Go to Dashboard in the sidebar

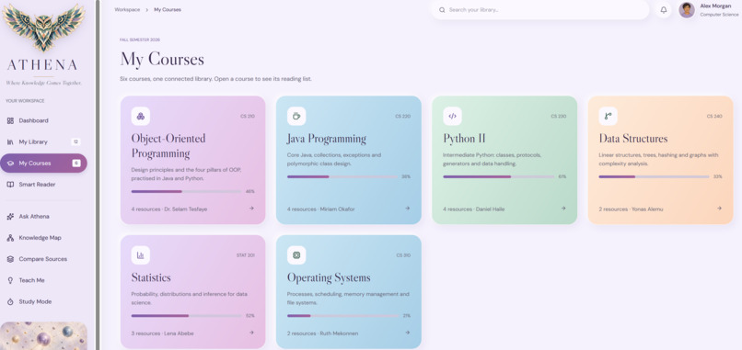(43, 121)
